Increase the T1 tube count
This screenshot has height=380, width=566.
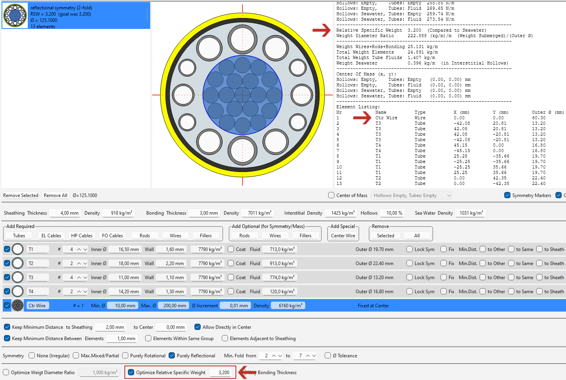coord(79,249)
